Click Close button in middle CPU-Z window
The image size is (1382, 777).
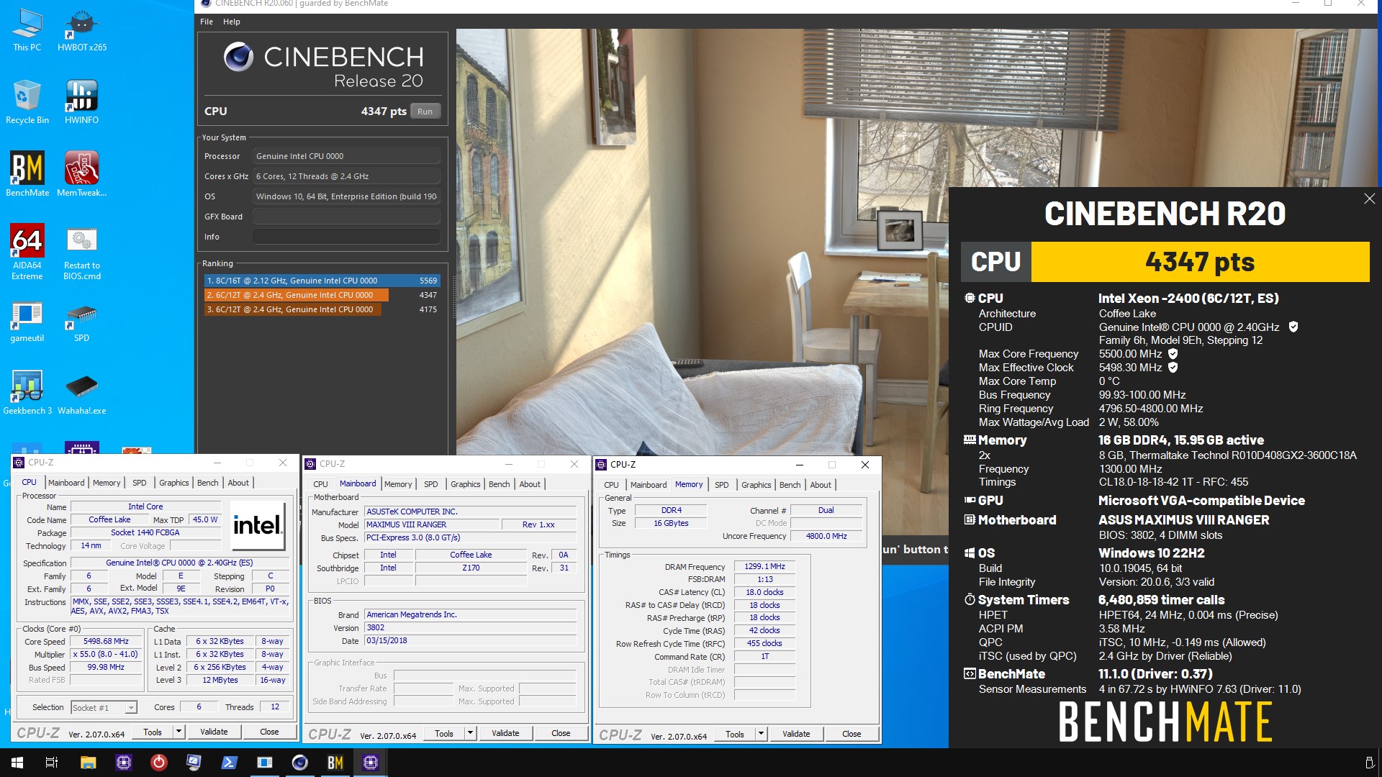click(561, 733)
